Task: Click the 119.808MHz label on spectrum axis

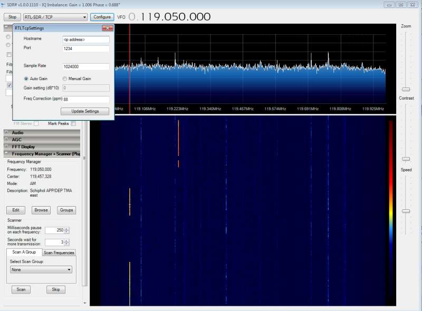Action: 340,109
